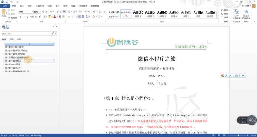
Task: Close the navigation pane with X
Action: (x=57, y=26)
